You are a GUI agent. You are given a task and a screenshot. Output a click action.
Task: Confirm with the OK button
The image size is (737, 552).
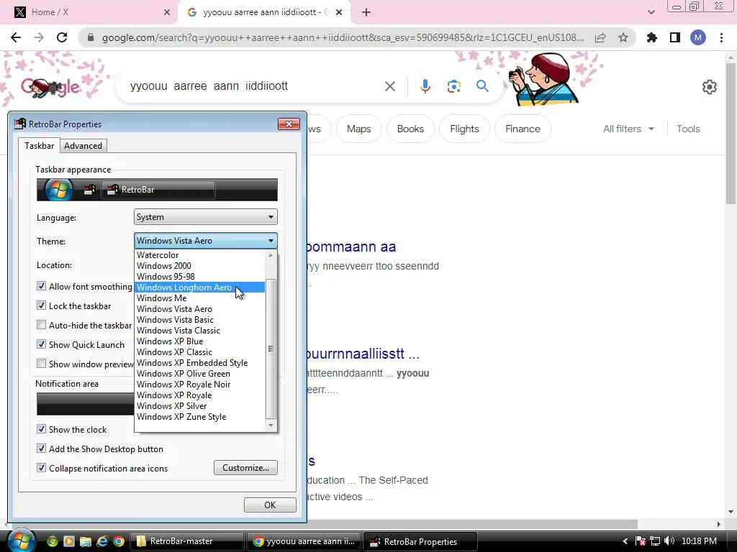(270, 505)
